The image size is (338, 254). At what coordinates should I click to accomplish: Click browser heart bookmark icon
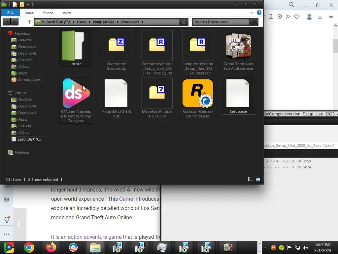[297, 17]
